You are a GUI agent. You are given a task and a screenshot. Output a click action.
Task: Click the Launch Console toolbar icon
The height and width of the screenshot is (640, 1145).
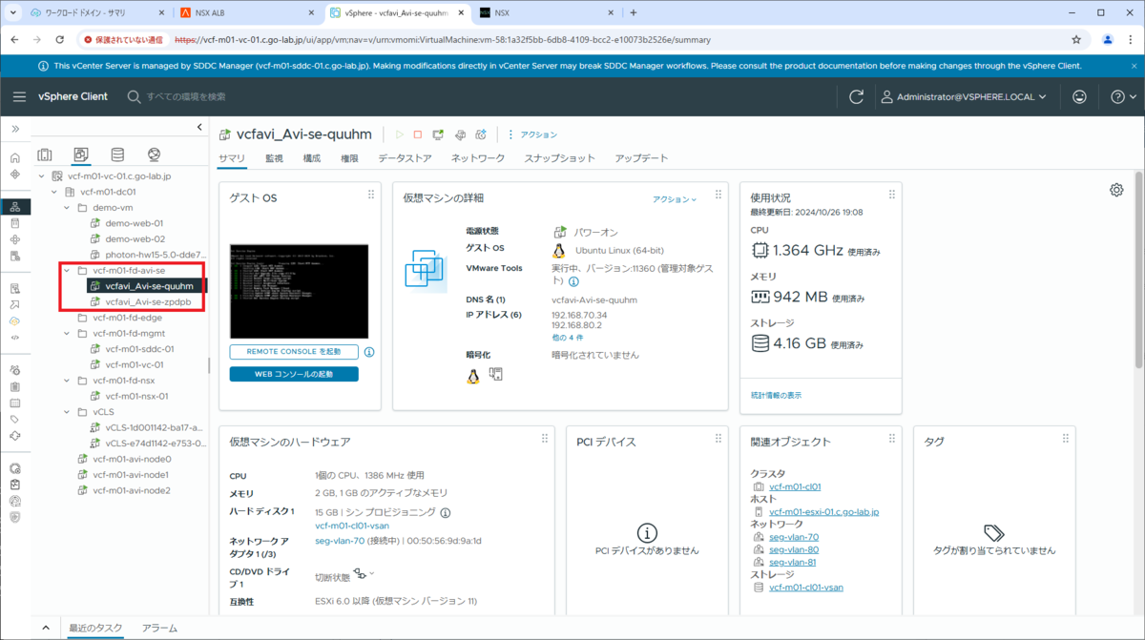click(438, 134)
